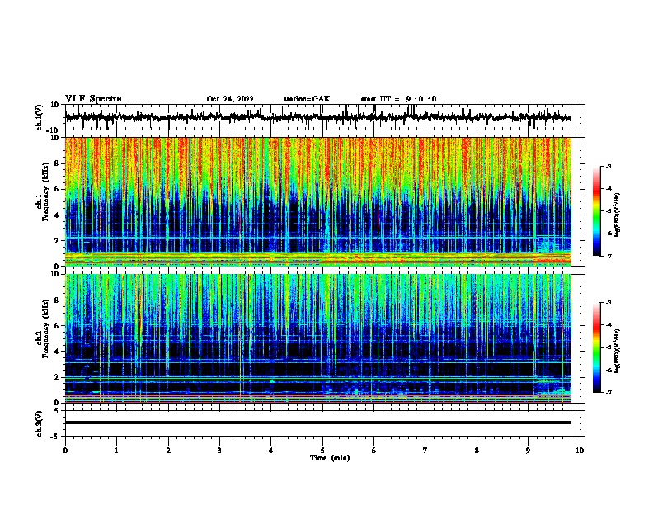
Task: Click time axis tick label "7"
Action: [x=425, y=451]
